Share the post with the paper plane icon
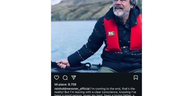 pos(74,78)
